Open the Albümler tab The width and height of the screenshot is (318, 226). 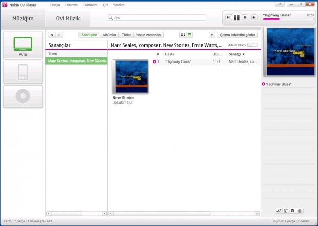[109, 35]
